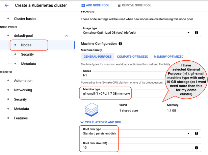208x155 pixels.
Task: Open help icon beside Boot disk size
Action: coord(196,148)
